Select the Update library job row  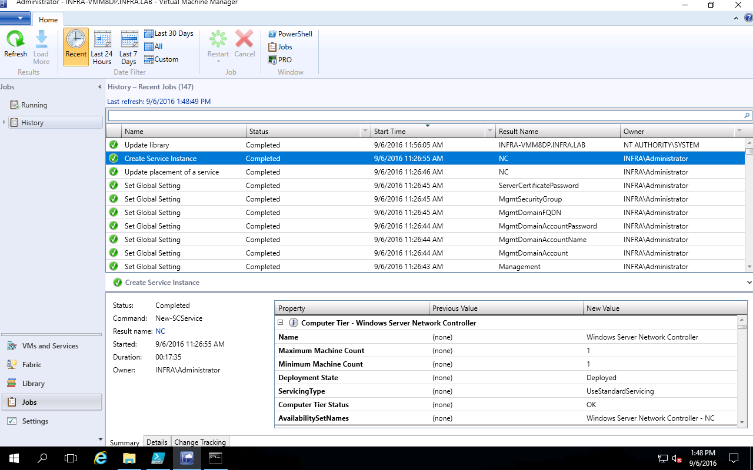point(425,145)
